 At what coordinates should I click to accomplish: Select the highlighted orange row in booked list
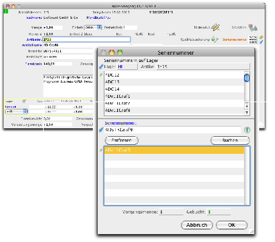[174, 150]
